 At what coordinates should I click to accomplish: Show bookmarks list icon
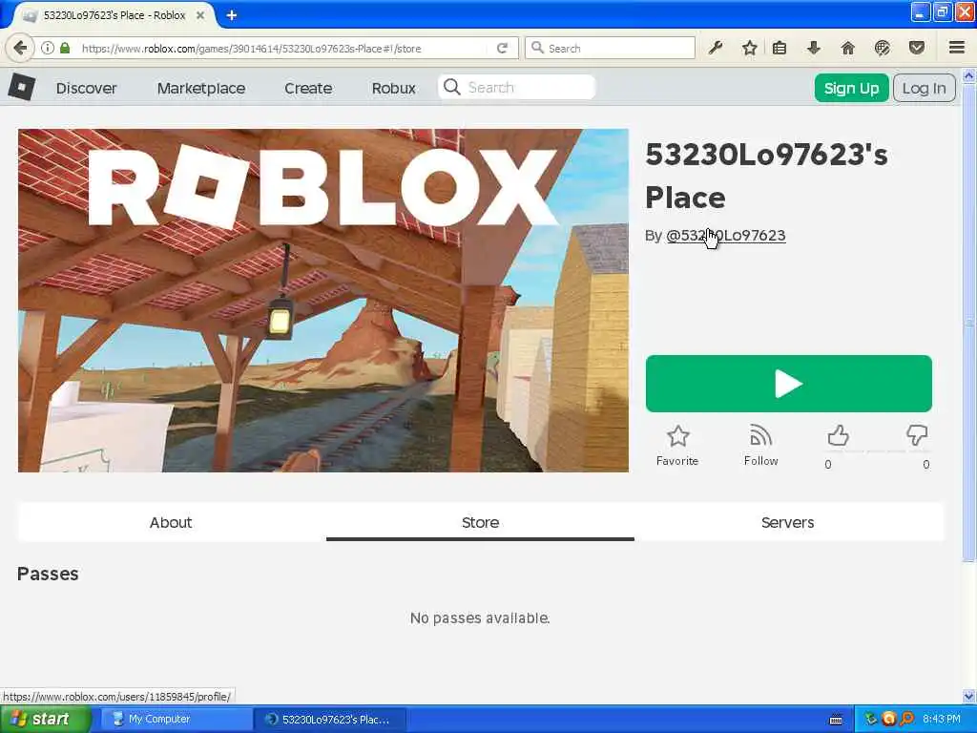coord(780,48)
